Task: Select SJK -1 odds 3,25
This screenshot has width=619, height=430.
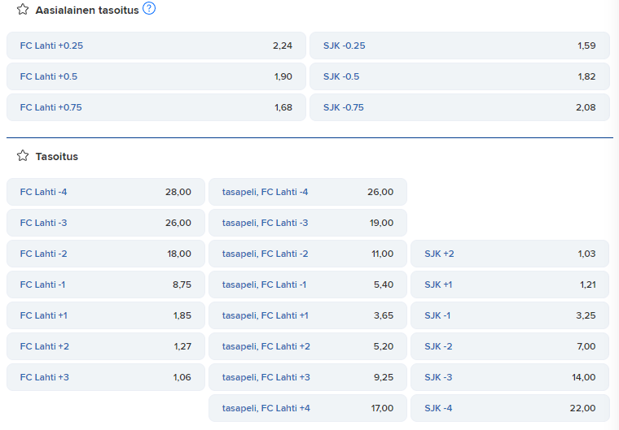Action: point(510,315)
